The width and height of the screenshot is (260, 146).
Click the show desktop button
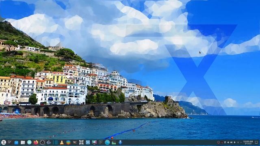tap(256, 142)
